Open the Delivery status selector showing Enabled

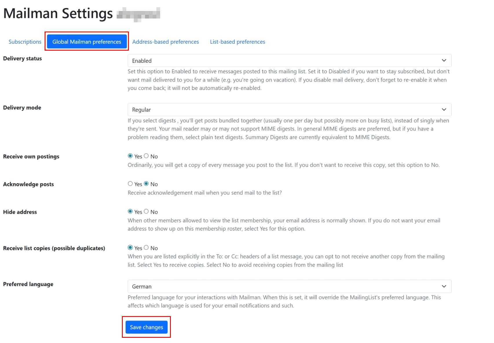[x=290, y=60]
